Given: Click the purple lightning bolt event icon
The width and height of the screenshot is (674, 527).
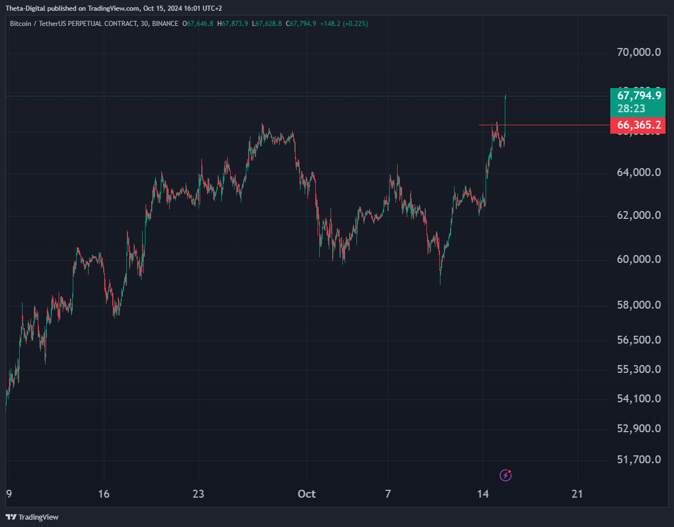Looking at the screenshot, I should (x=505, y=475).
